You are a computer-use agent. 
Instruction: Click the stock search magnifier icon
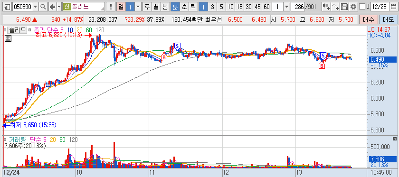coord(43,7)
